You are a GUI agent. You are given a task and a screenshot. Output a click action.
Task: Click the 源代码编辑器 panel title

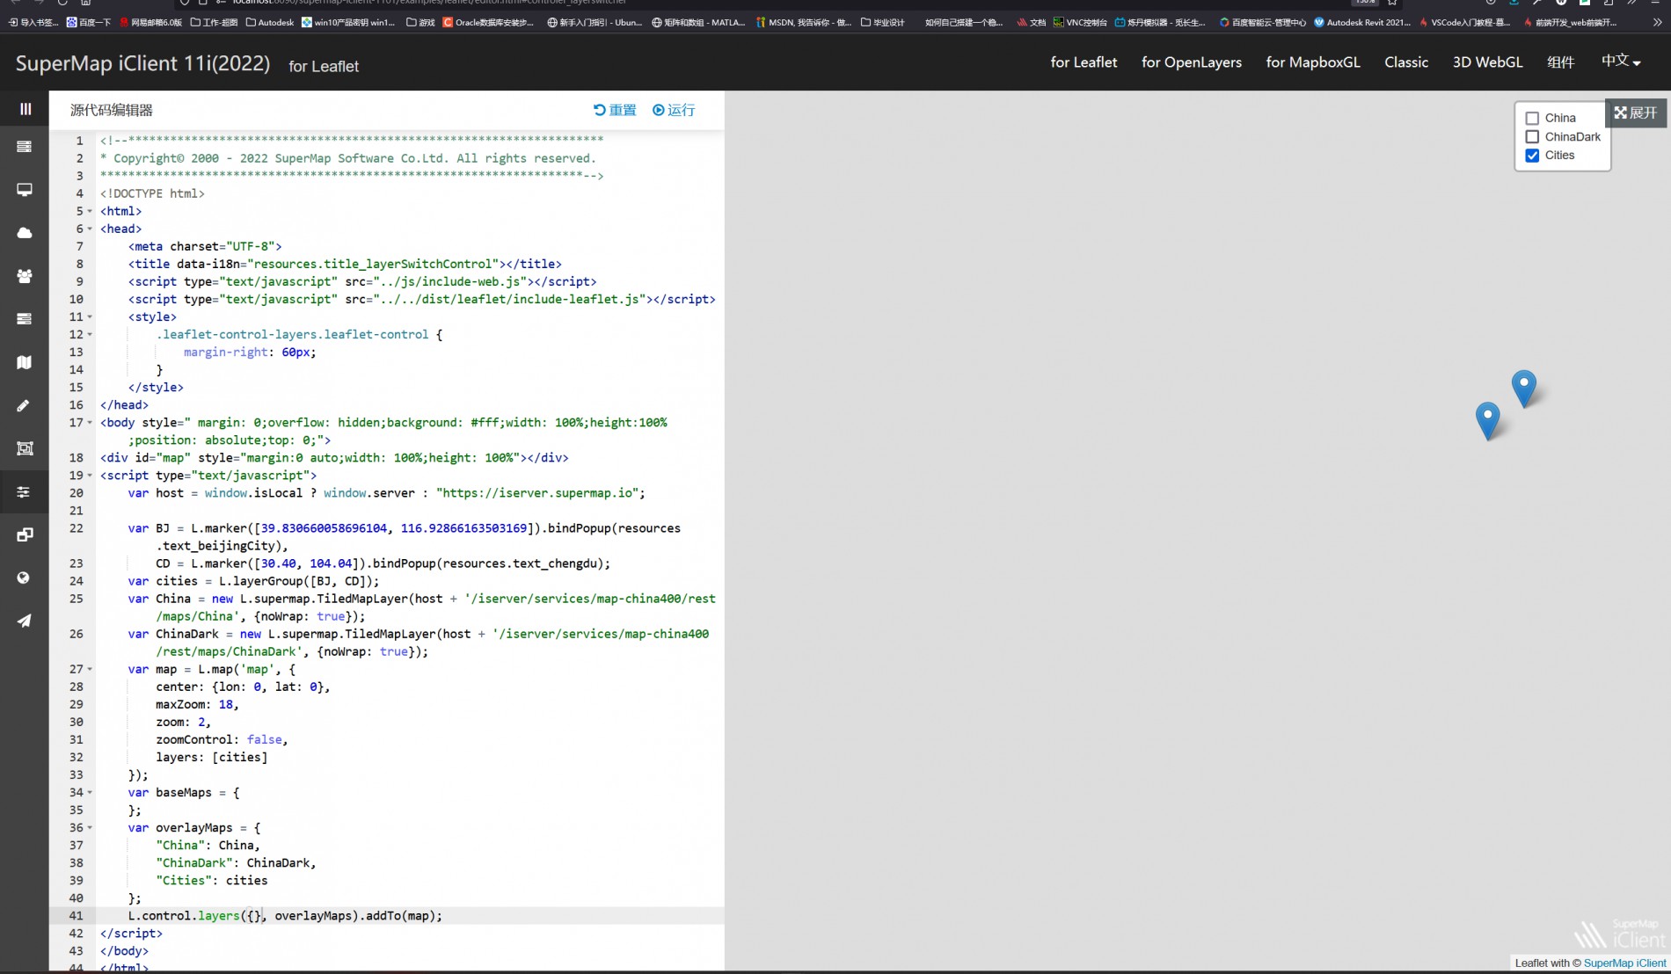point(112,110)
